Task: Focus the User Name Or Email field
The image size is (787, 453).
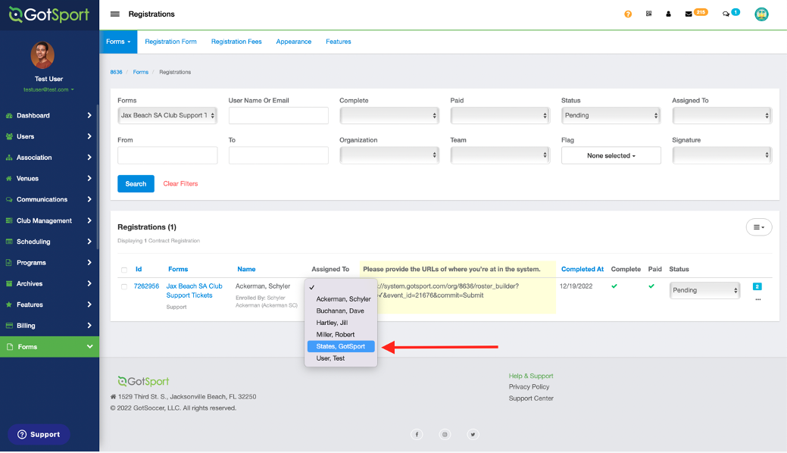Action: pos(279,115)
